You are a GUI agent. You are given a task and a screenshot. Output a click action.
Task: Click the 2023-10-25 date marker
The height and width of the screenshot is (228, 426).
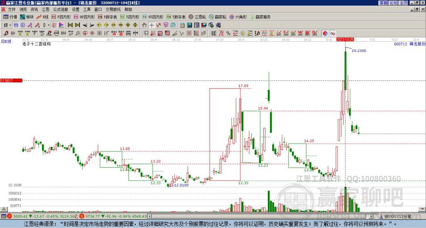345,40
